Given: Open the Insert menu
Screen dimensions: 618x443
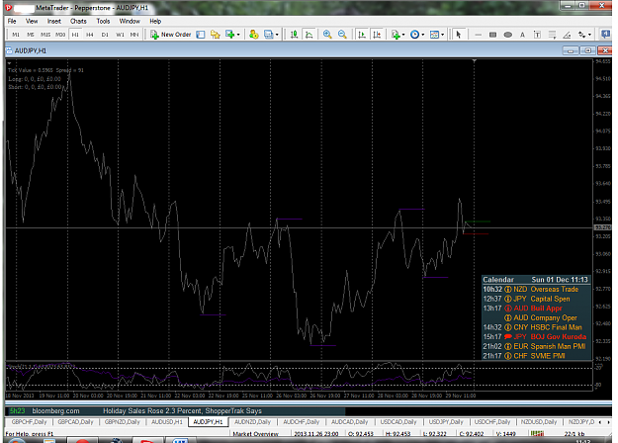Looking at the screenshot, I should click(x=54, y=22).
